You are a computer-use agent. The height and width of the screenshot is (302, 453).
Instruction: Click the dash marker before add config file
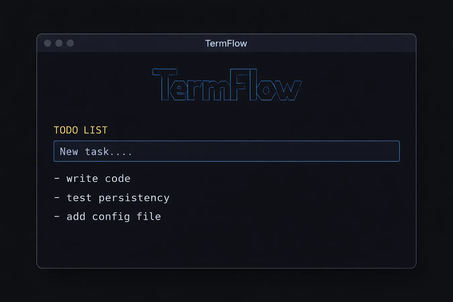pyautogui.click(x=57, y=216)
